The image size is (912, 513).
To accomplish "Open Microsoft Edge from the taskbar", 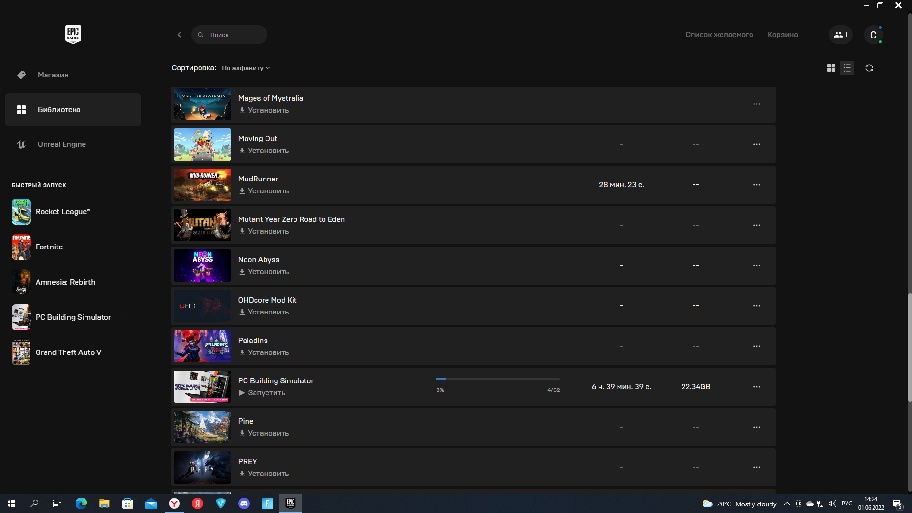I will 81,503.
